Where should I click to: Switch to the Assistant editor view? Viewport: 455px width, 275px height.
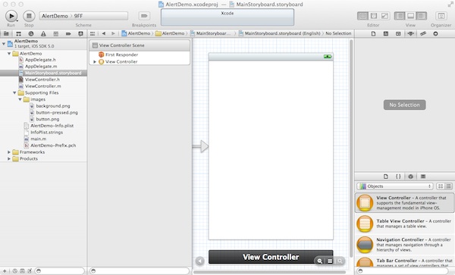pos(374,16)
